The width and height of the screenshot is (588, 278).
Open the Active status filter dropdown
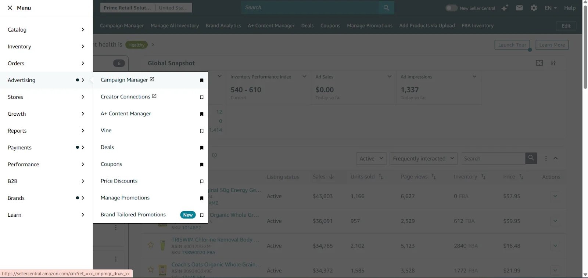371,159
